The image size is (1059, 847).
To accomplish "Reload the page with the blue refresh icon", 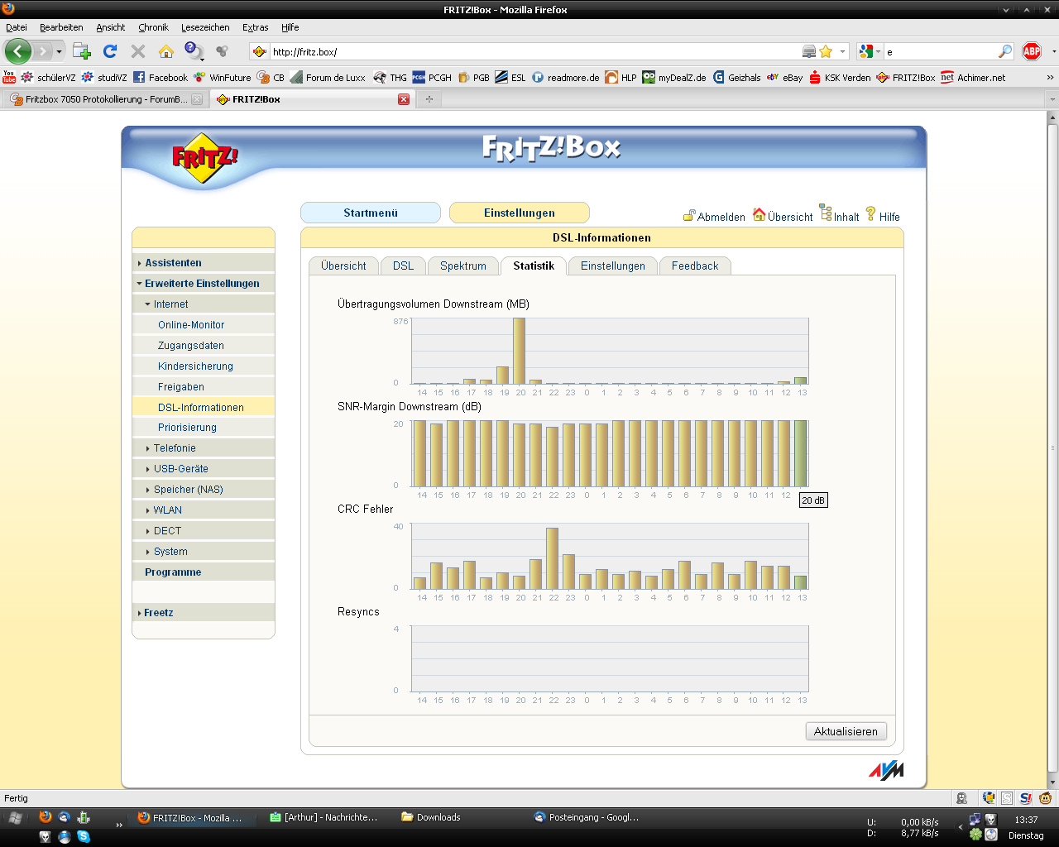I will [x=110, y=51].
